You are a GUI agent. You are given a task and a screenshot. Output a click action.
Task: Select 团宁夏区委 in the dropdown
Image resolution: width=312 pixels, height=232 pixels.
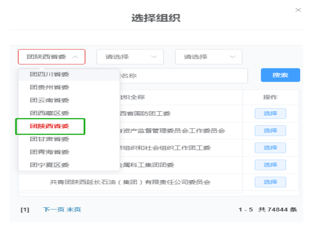click(69, 165)
